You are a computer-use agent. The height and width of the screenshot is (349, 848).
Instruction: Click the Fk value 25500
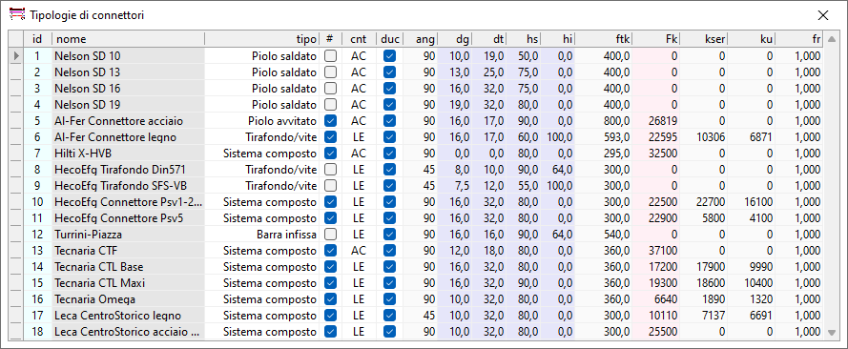tap(656, 331)
